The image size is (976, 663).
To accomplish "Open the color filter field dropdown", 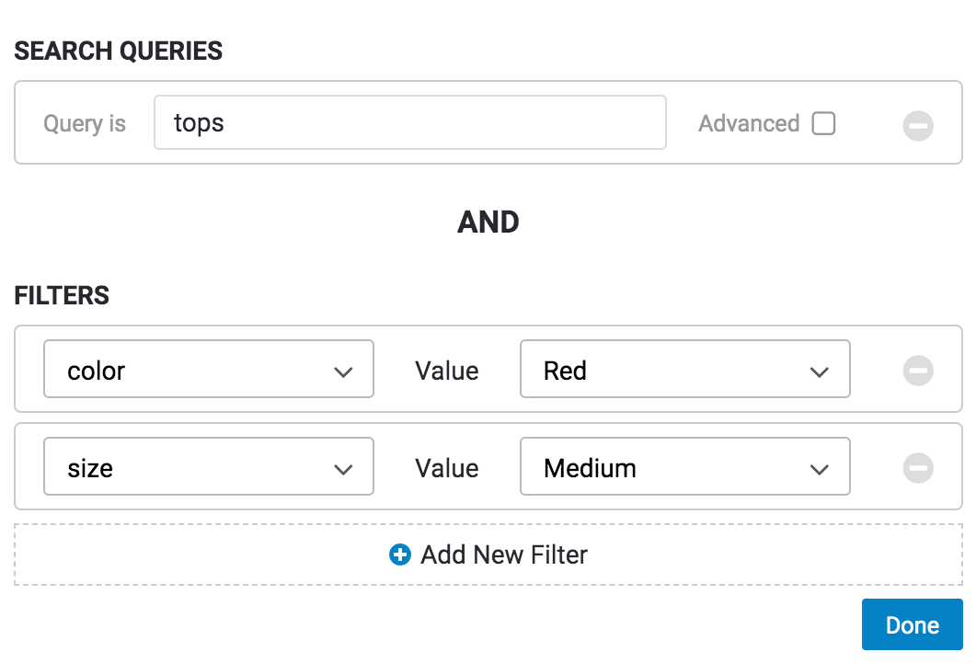I will click(209, 370).
